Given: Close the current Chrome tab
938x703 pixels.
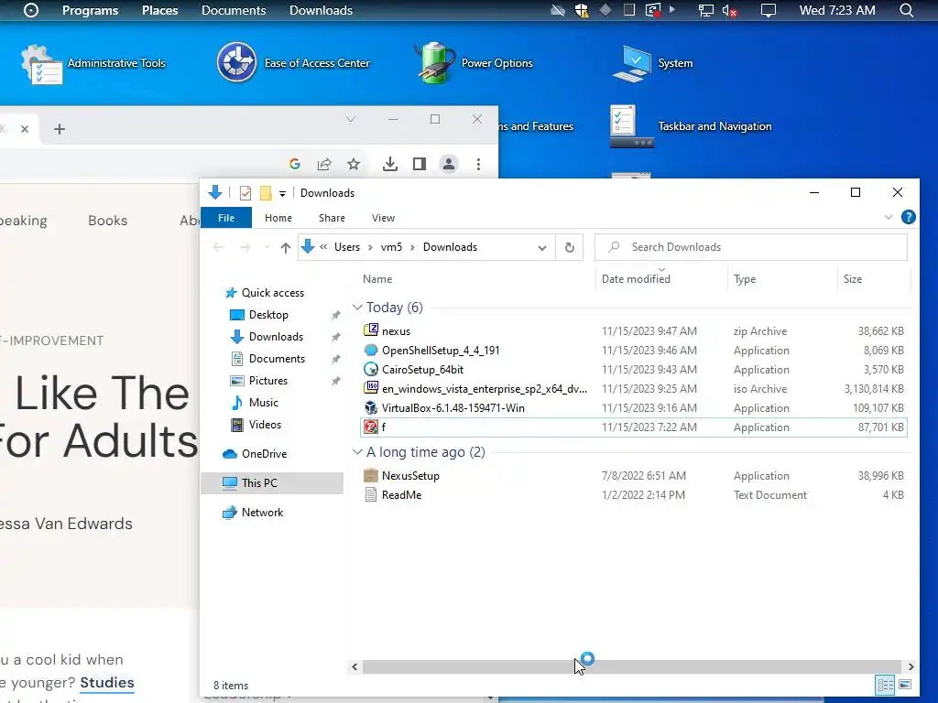Looking at the screenshot, I should [25, 129].
